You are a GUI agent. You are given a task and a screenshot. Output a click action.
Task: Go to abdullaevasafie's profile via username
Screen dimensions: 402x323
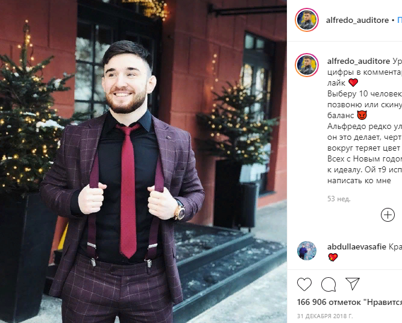pos(357,246)
